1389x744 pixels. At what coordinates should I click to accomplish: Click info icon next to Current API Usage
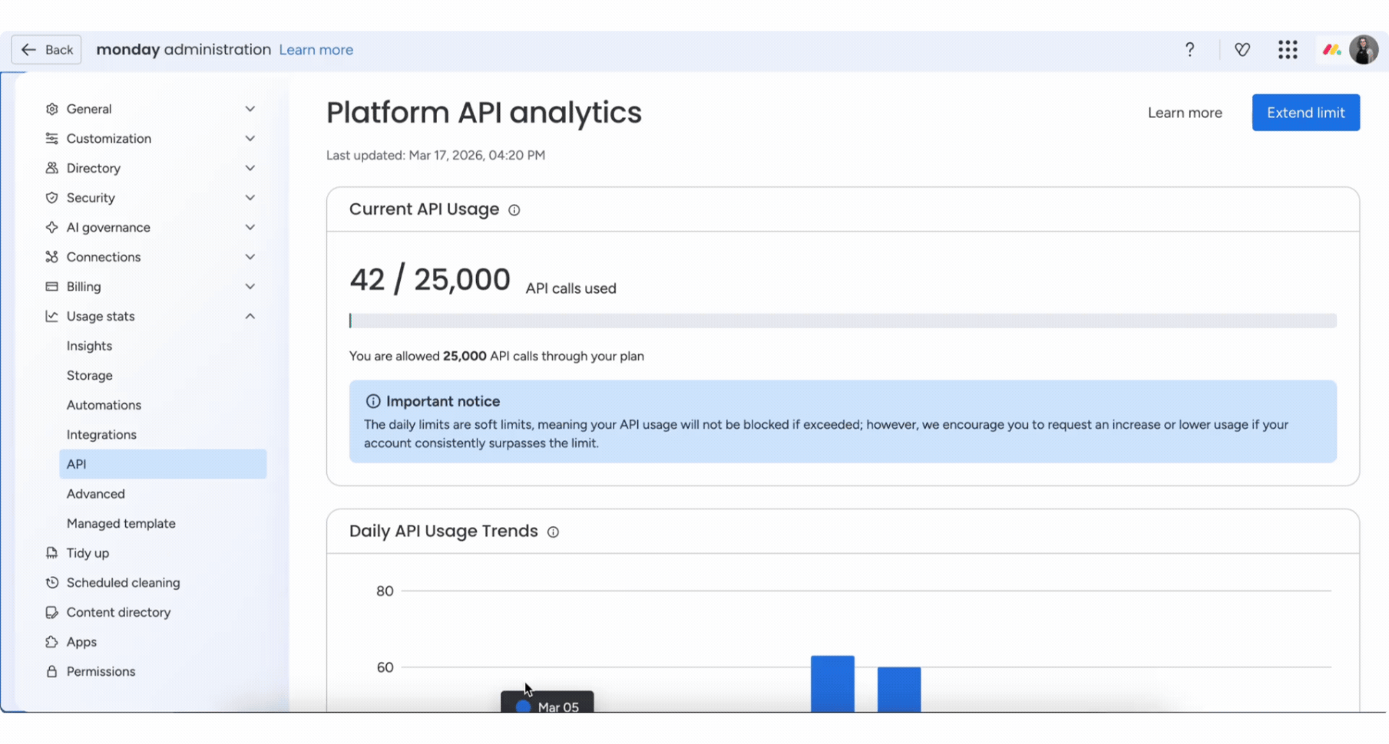tap(514, 210)
